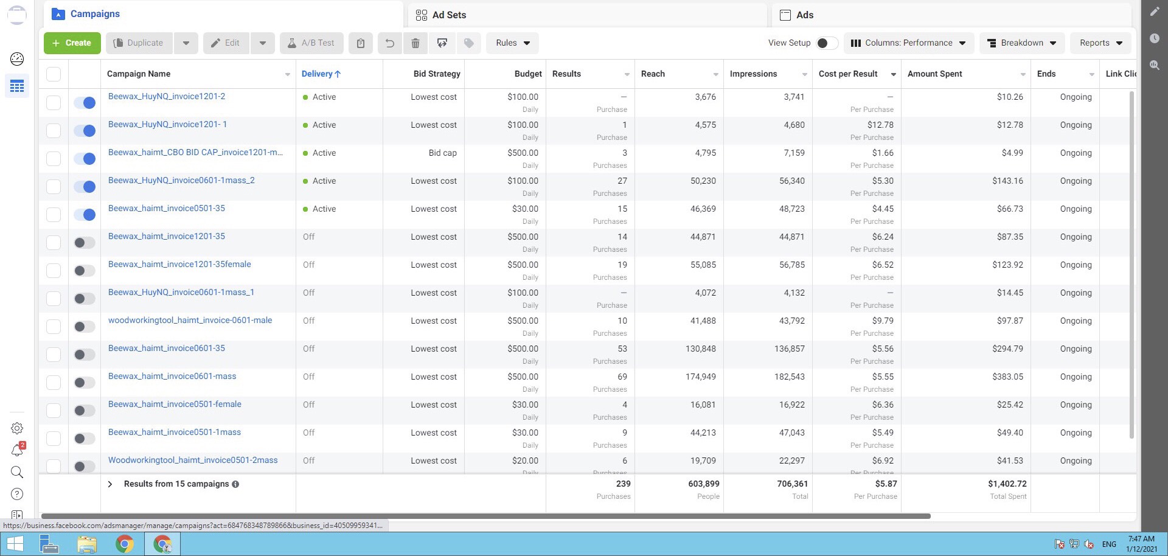Open the Edit dropdown arrow

pos(263,43)
